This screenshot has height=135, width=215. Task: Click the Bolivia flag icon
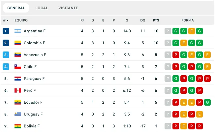[18, 126]
